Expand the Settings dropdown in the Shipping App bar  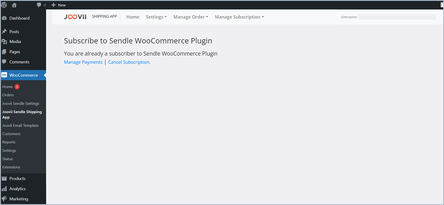(156, 17)
